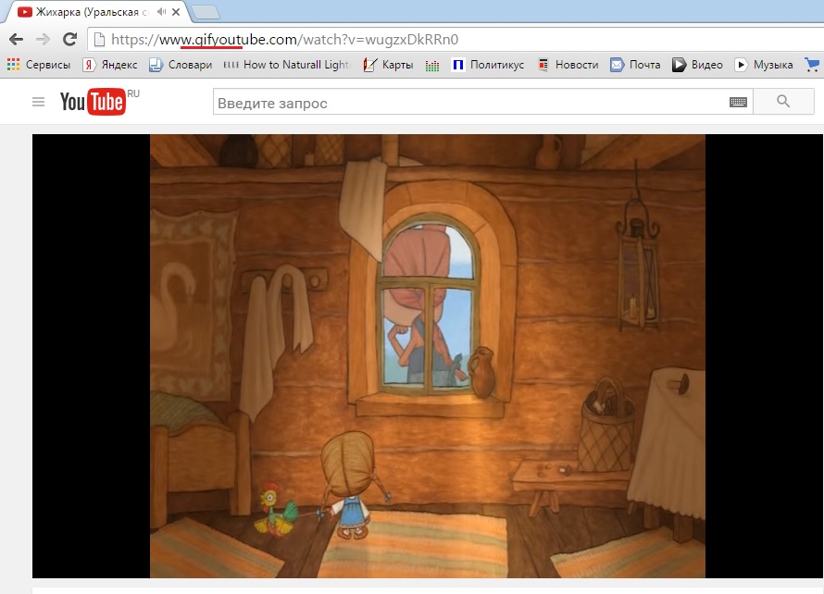This screenshot has width=824, height=594.
Task: Open the YouTube hamburger guide menu
Action: (38, 102)
